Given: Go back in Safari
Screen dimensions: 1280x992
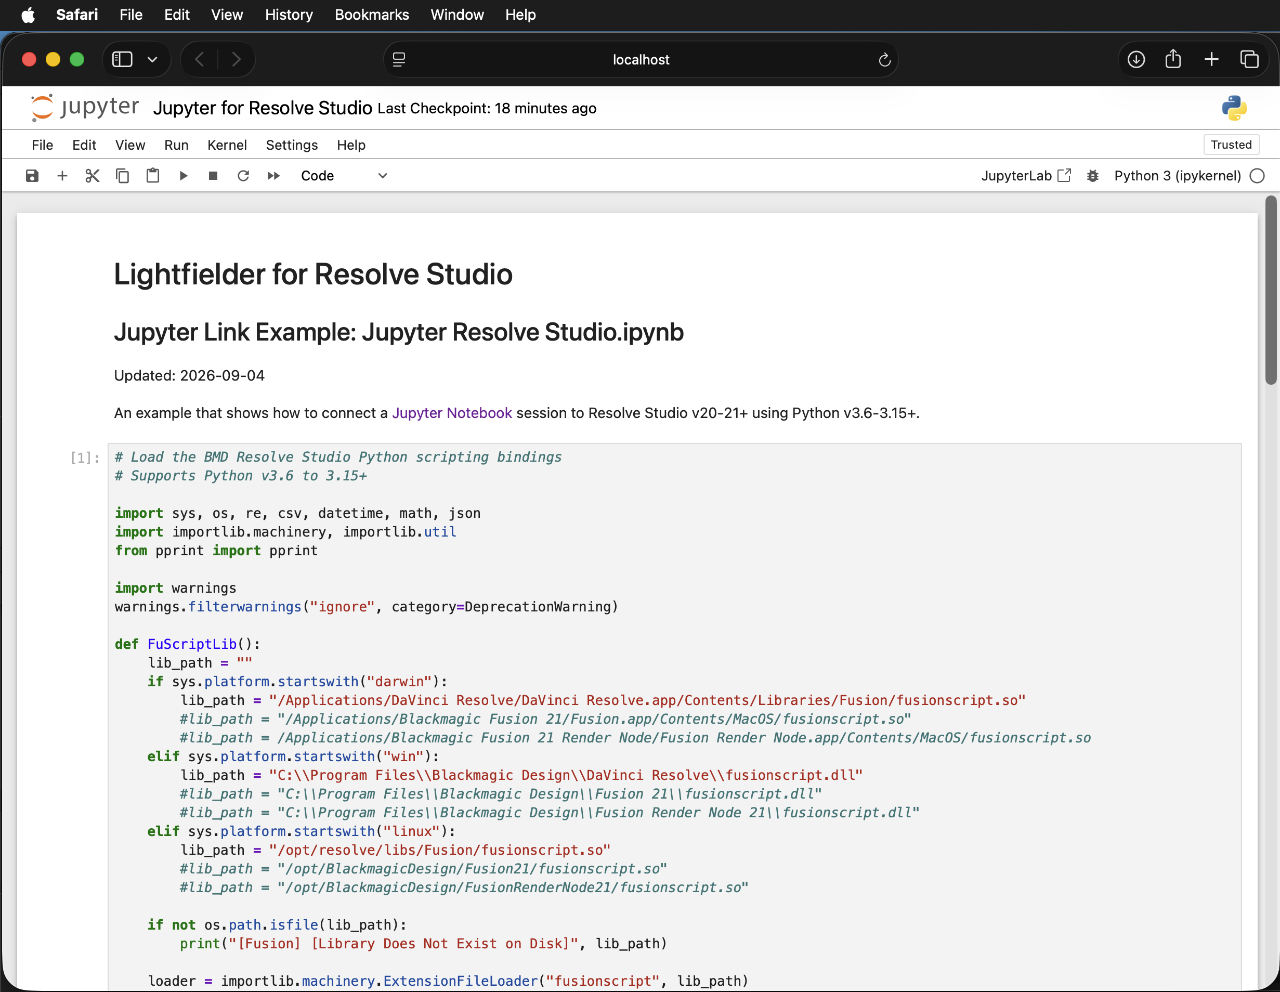Looking at the screenshot, I should (200, 59).
